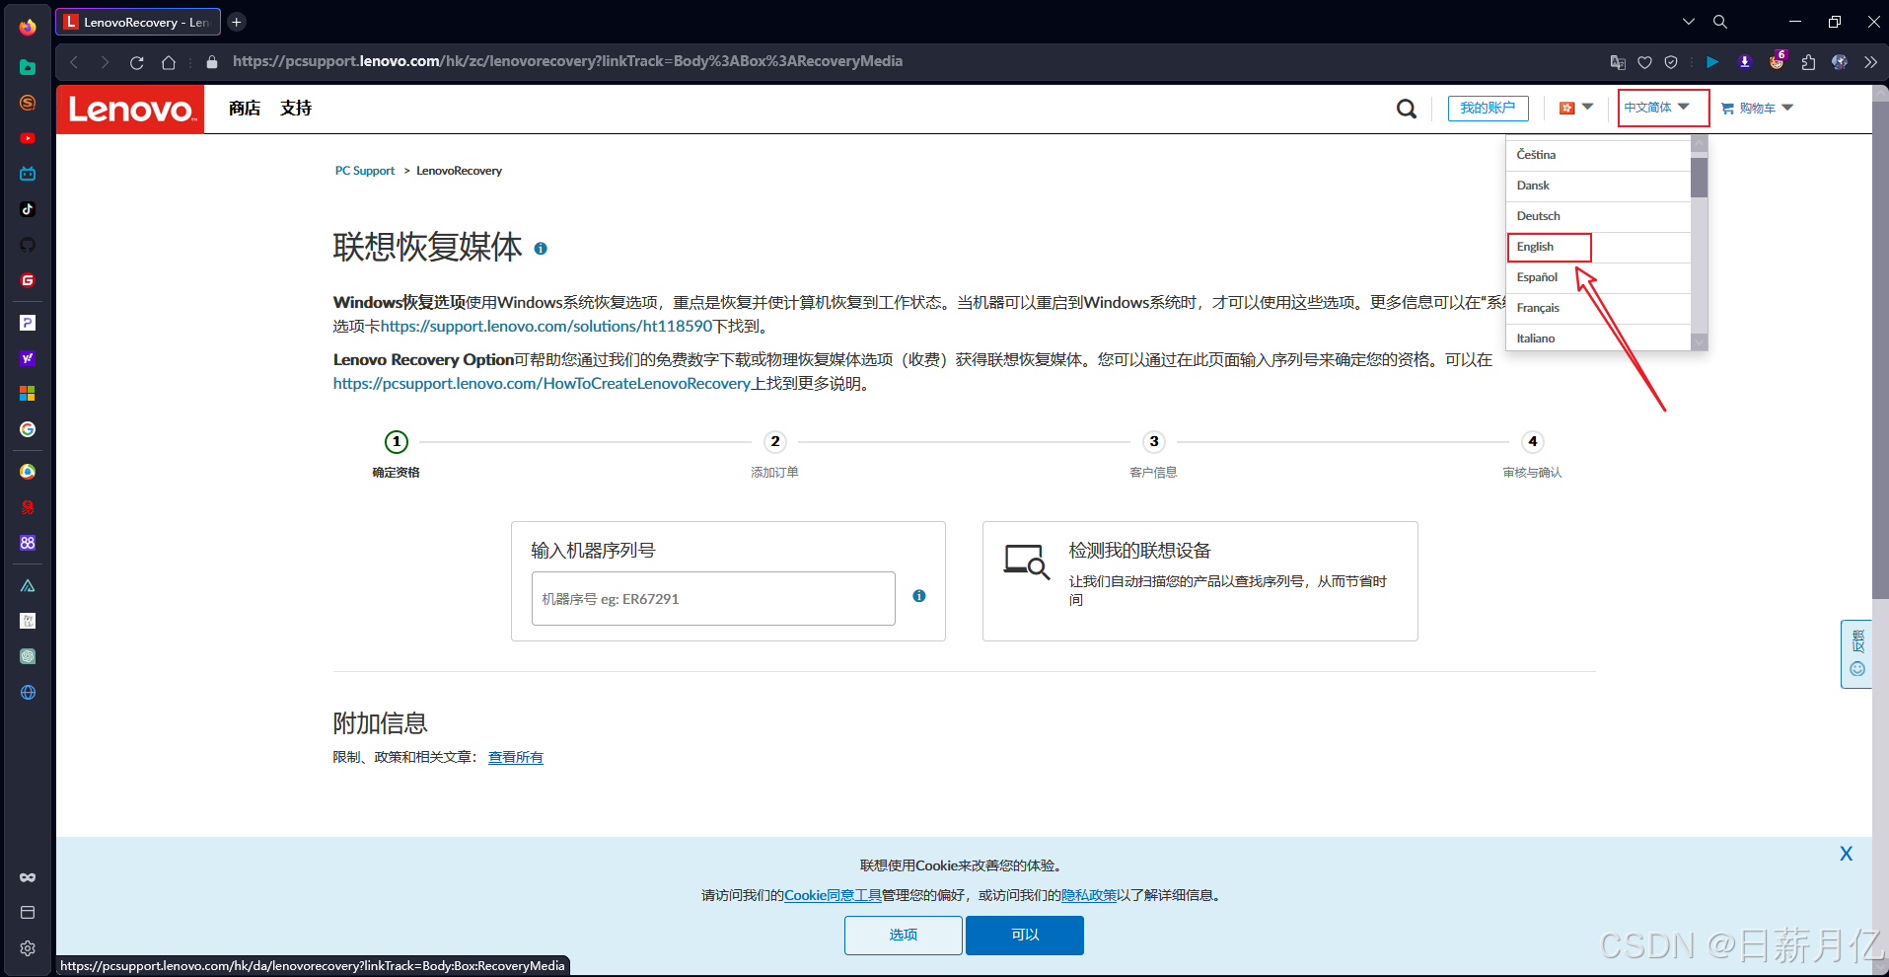1889x977 pixels.
Task: Click the 选项 cookie button
Action: point(904,935)
